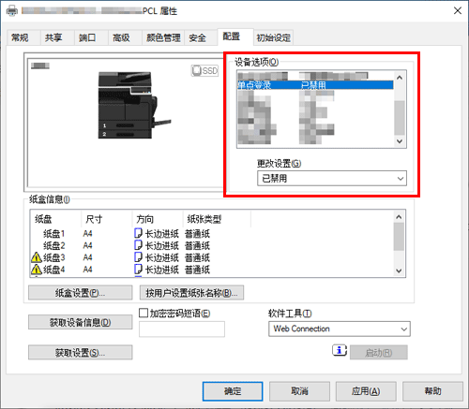469x409 pixels.
Task: Open the 初始设定 tab
Action: 274,37
